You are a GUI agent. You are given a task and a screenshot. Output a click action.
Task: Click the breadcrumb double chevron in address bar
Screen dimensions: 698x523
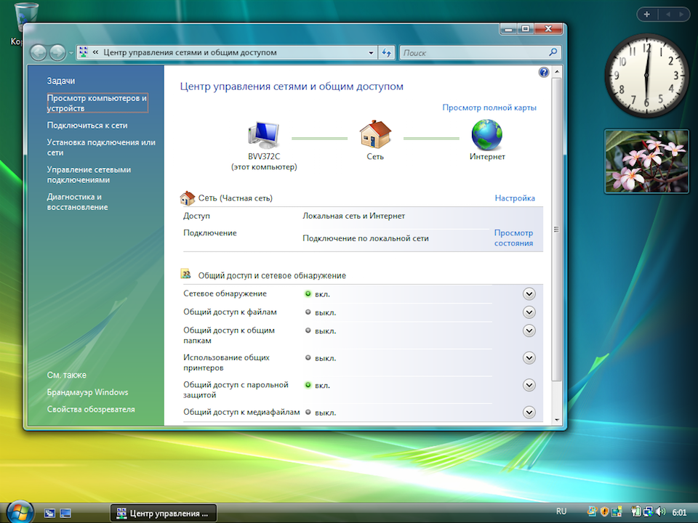tap(95, 52)
